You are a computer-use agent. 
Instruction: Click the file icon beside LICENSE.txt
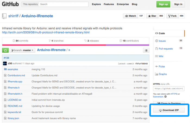tap(5, 100)
